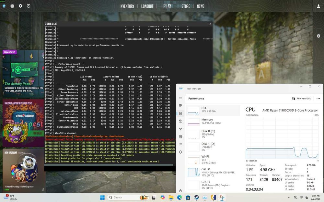Open Steam from the taskbar
The height and width of the screenshot is (202, 324).
[x=196, y=197]
